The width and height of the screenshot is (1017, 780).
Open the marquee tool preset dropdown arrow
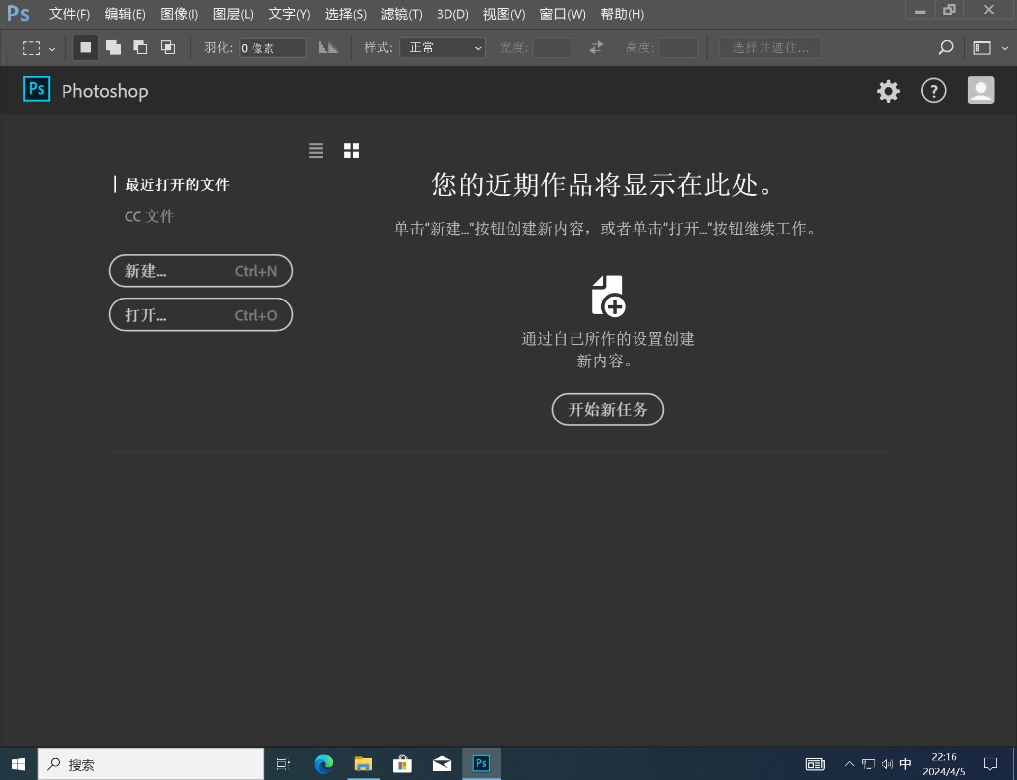pos(52,49)
